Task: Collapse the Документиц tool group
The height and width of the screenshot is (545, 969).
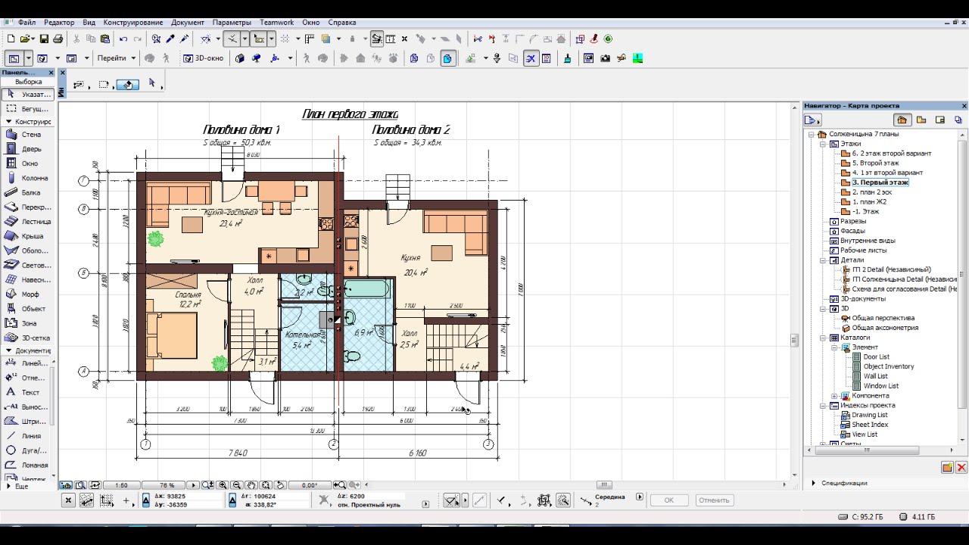Action: [x=8, y=350]
